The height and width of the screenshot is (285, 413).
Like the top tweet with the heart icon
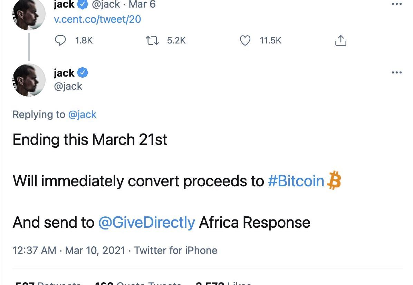tap(245, 41)
